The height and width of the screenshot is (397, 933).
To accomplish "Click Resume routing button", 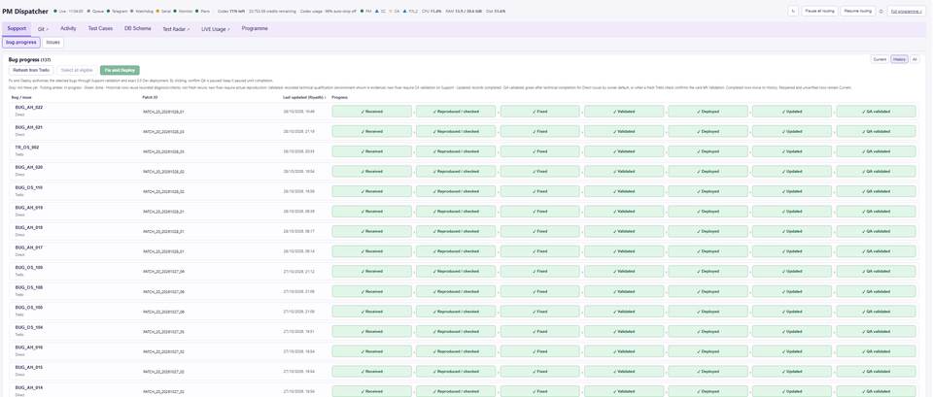I will pos(858,11).
